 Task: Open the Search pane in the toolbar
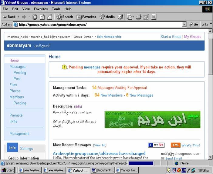click(x=65, y=17)
